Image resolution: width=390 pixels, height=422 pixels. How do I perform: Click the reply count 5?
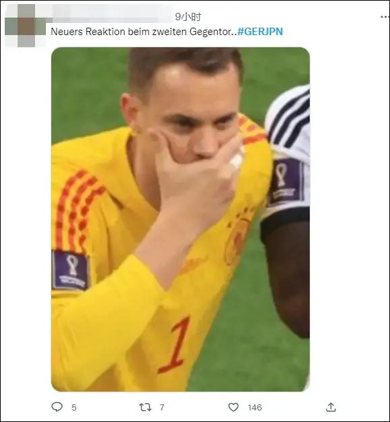tap(74, 407)
